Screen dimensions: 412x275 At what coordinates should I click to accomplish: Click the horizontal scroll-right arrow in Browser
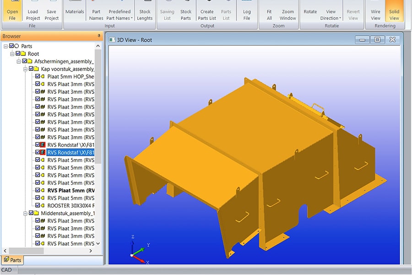(x=91, y=251)
